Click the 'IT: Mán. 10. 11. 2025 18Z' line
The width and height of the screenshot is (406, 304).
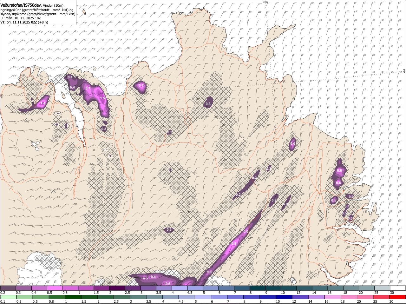click(x=20, y=18)
